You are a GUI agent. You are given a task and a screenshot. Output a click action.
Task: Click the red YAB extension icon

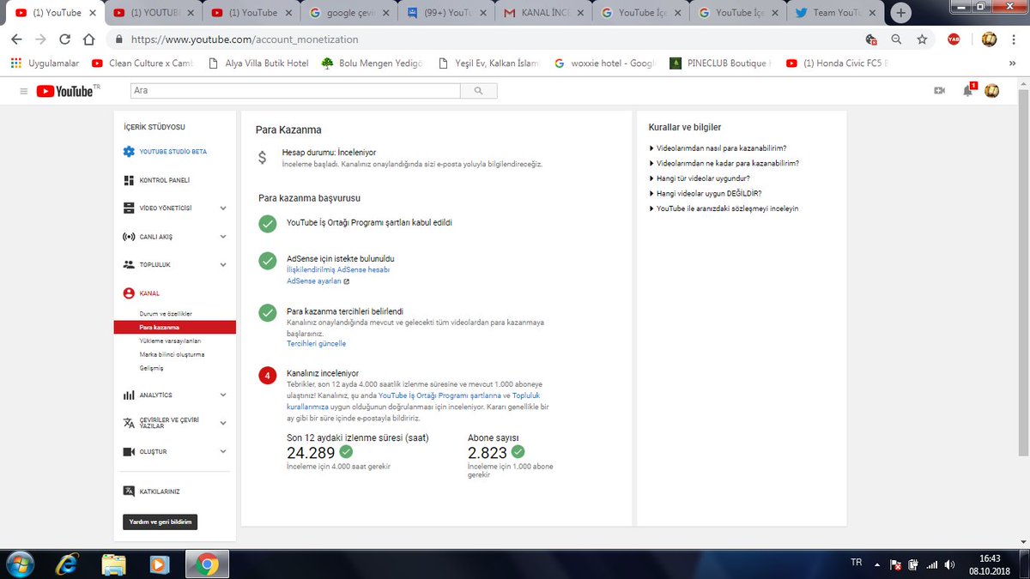tap(953, 39)
